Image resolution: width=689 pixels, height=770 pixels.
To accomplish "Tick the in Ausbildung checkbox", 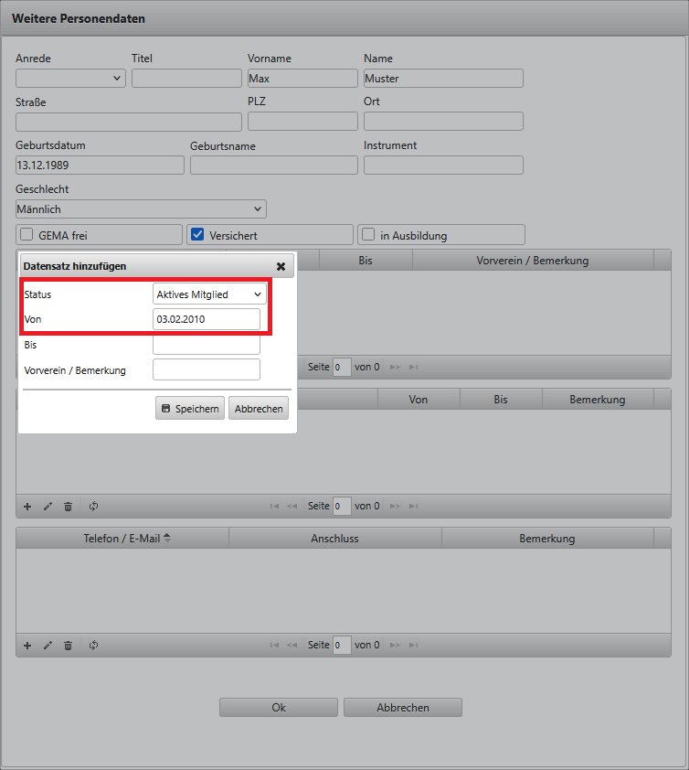I will [x=368, y=235].
